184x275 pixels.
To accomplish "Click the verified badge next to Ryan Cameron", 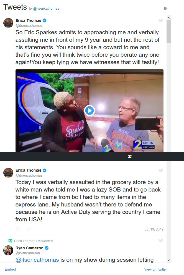I will coord(47,248).
